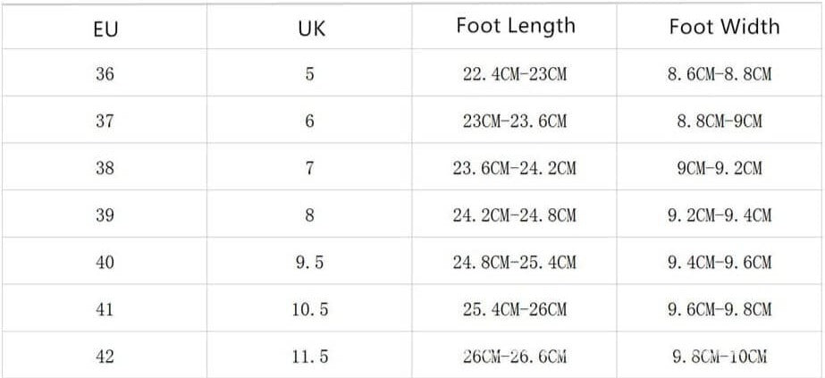Select UK size 10.5 cell
The height and width of the screenshot is (378, 825).
(x=310, y=310)
